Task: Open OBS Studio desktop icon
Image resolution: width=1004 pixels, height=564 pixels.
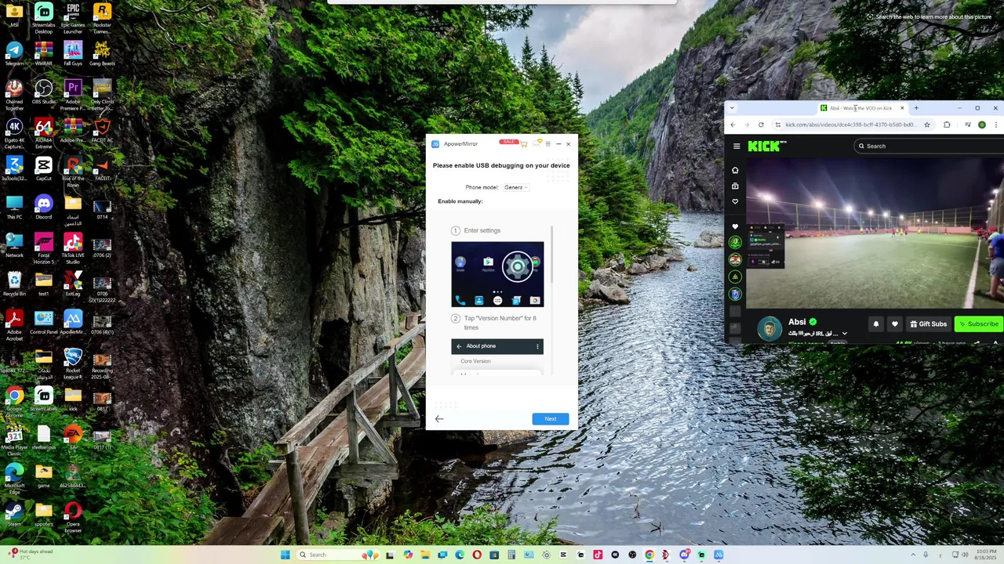Action: click(x=43, y=92)
